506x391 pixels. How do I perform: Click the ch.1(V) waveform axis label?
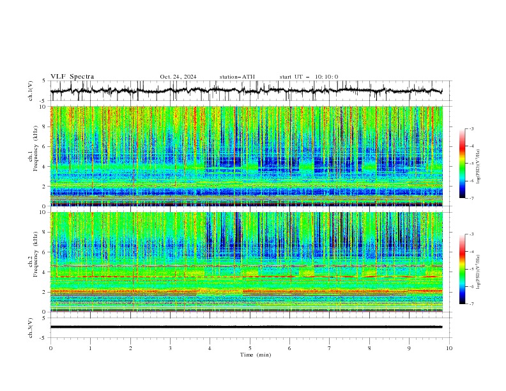click(x=31, y=91)
